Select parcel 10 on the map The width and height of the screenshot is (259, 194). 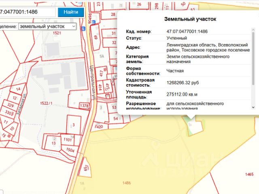coord(12,129)
